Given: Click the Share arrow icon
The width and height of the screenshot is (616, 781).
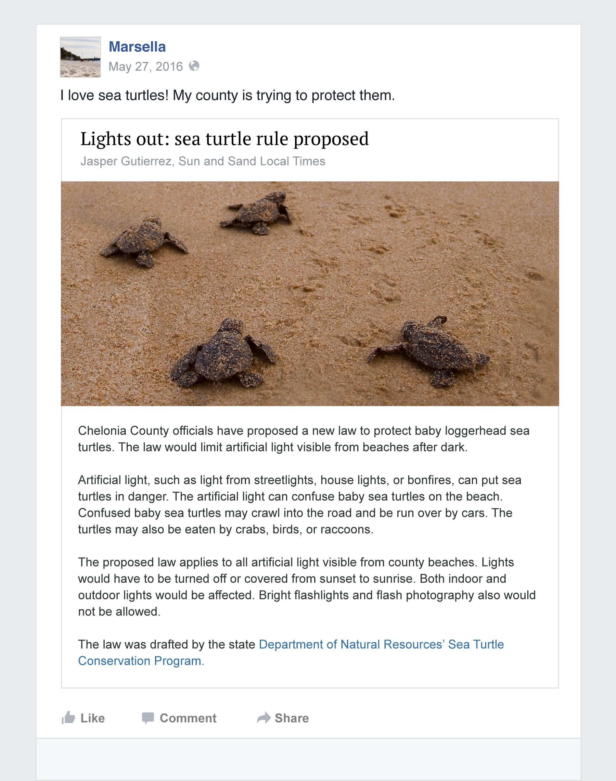Looking at the screenshot, I should click(264, 718).
